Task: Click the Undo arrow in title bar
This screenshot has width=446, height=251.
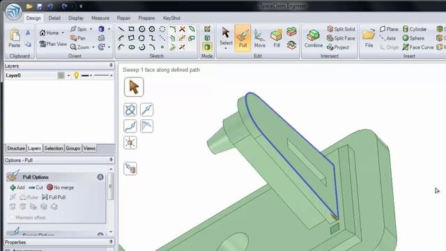Action: click(x=50, y=6)
